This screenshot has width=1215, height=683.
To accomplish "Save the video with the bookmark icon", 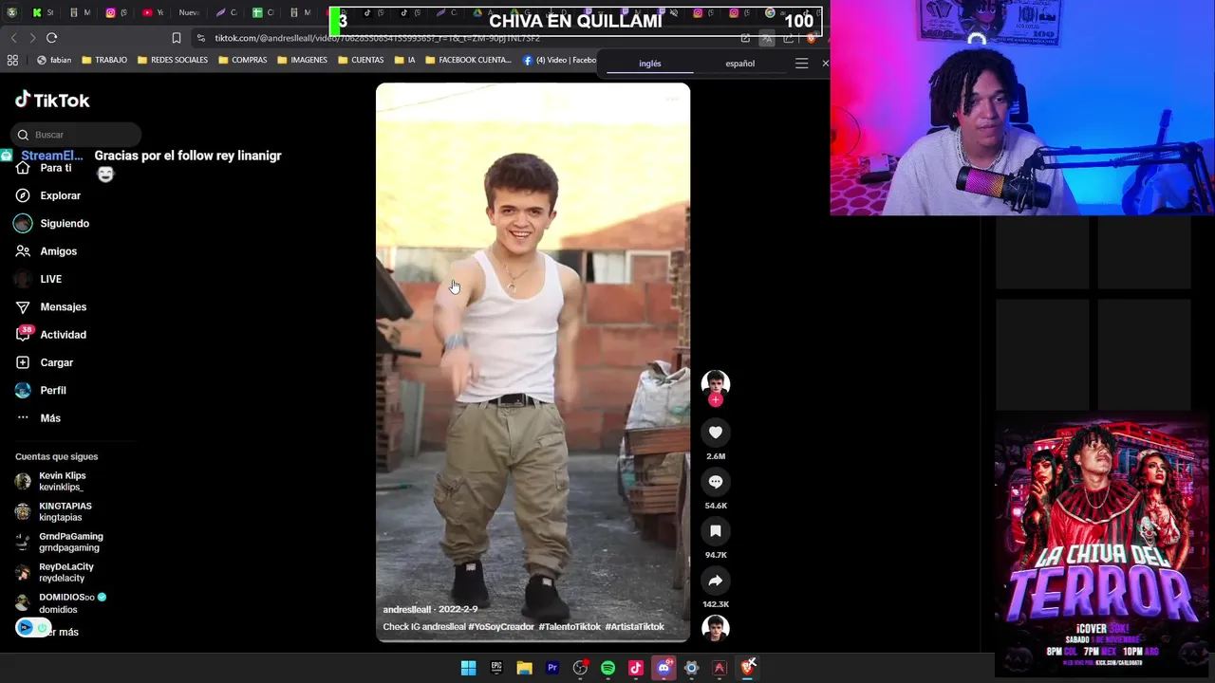I will click(x=716, y=531).
